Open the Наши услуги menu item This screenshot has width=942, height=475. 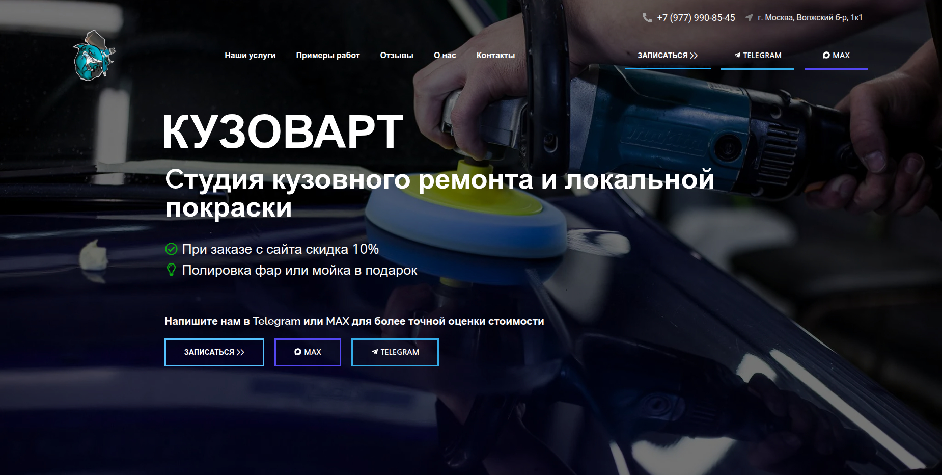tap(250, 56)
